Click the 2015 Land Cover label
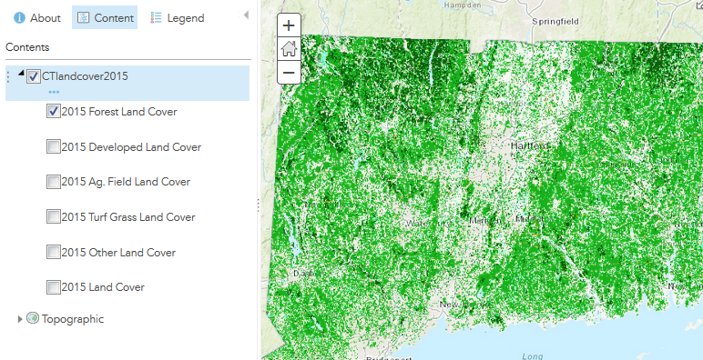Viewport: 703px width, 360px height. click(x=103, y=287)
